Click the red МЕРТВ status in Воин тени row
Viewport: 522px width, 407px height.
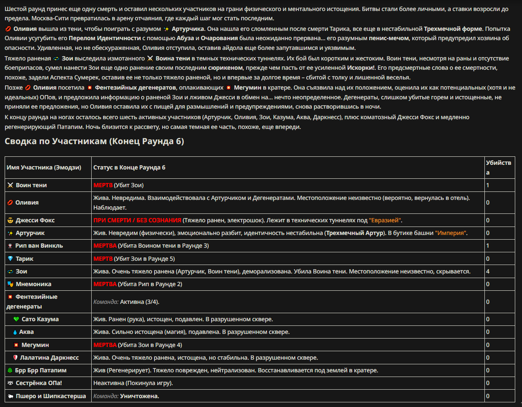103,185
